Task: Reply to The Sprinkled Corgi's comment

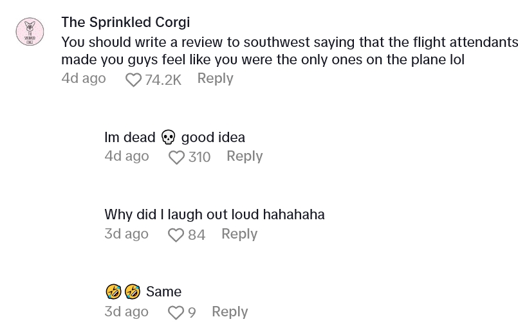Action: coord(215,78)
